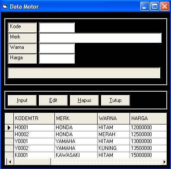
Task: Click the Edit button
Action: [53, 100]
